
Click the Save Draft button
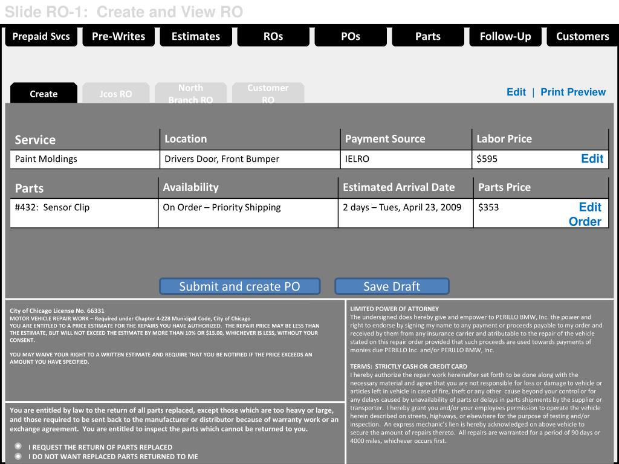pyautogui.click(x=392, y=286)
